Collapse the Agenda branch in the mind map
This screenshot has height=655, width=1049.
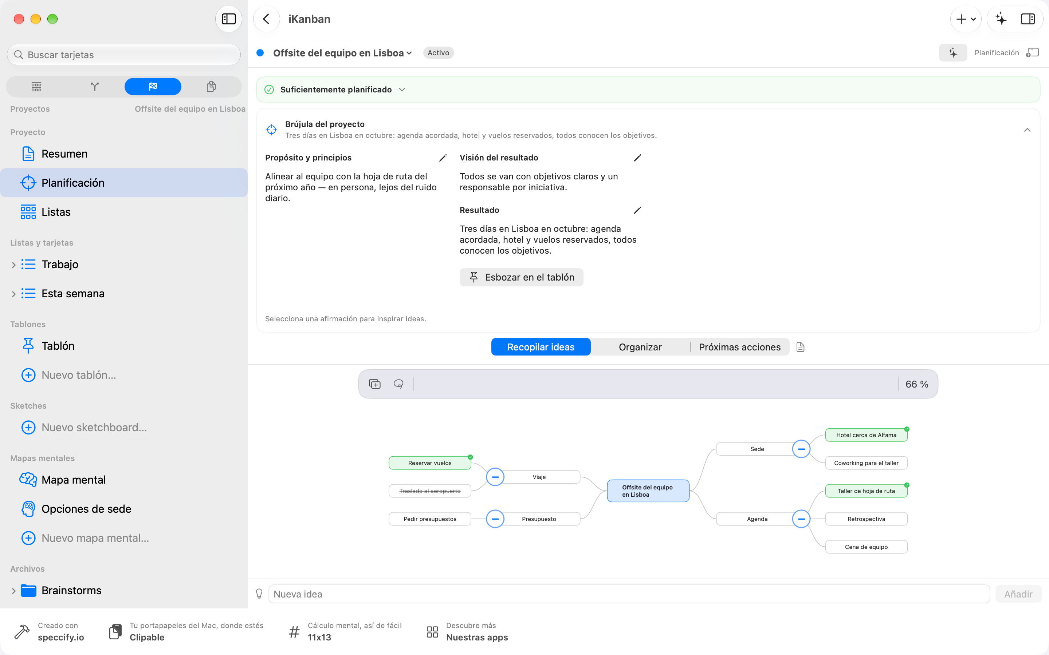click(x=801, y=519)
